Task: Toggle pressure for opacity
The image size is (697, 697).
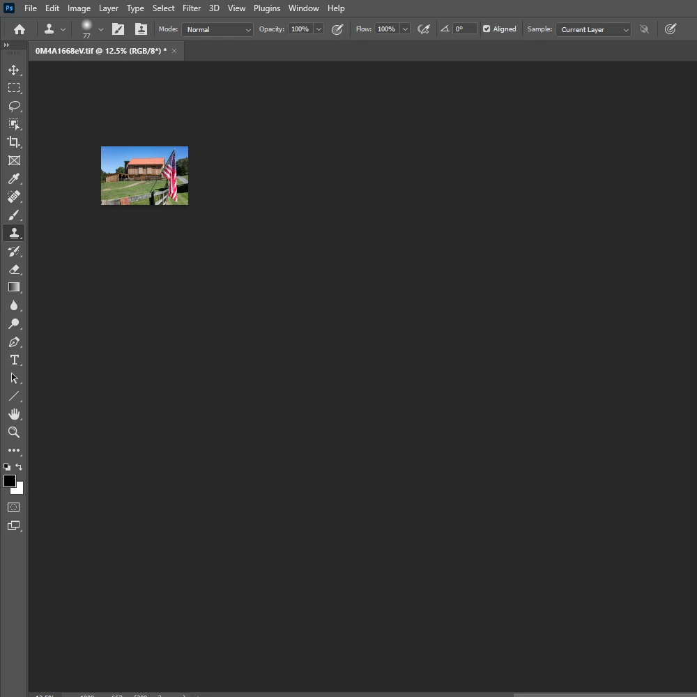Action: [337, 29]
